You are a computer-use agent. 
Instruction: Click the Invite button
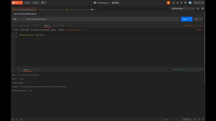[115, 3]
